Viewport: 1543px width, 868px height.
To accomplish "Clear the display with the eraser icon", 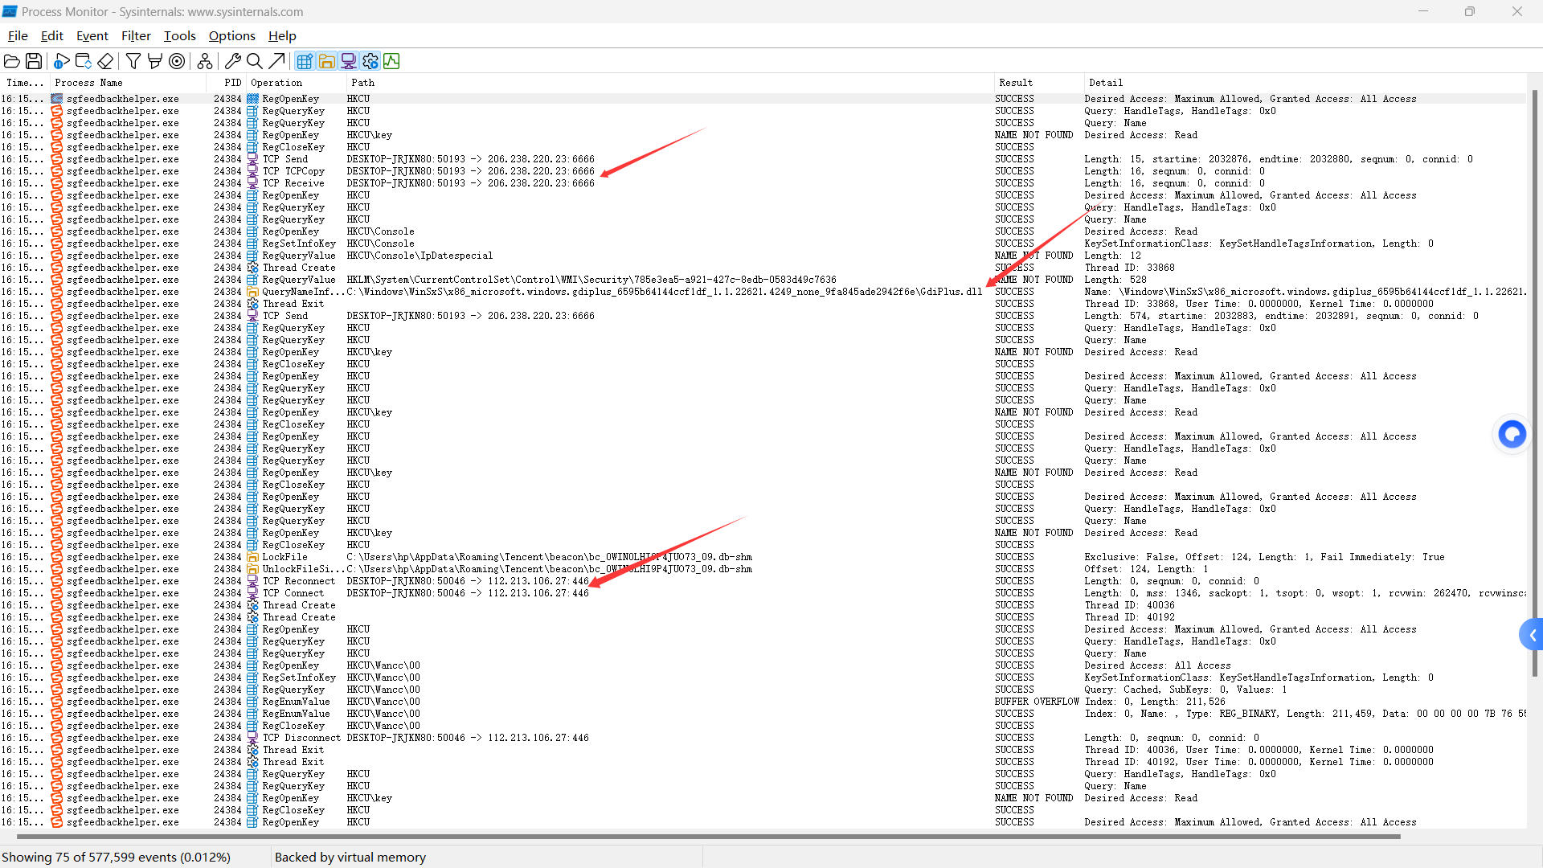I will [x=105, y=61].
